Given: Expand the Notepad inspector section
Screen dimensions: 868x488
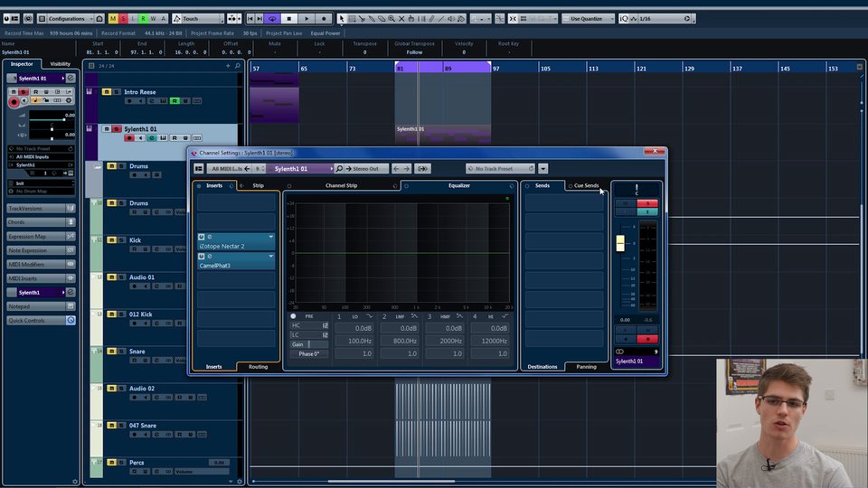Looking at the screenshot, I should [x=41, y=306].
